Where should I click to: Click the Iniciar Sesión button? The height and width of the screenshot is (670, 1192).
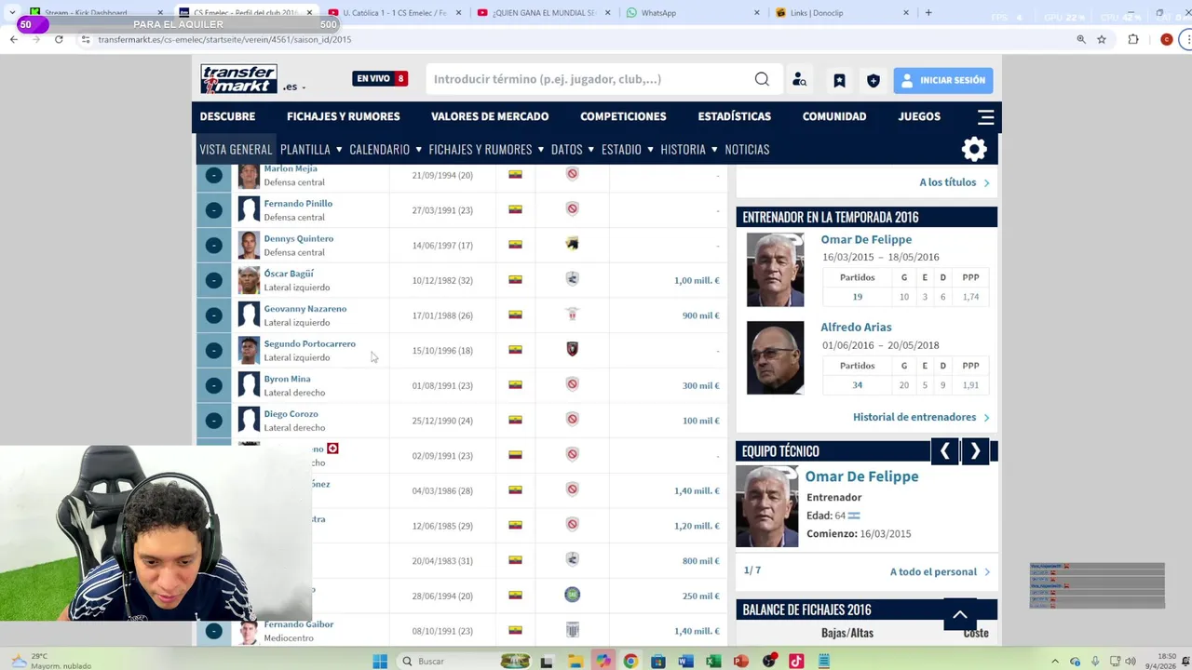click(943, 80)
